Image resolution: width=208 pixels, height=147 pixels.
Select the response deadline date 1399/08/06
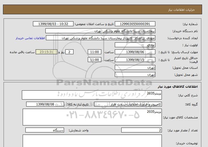pyautogui.click(x=135, y=52)
